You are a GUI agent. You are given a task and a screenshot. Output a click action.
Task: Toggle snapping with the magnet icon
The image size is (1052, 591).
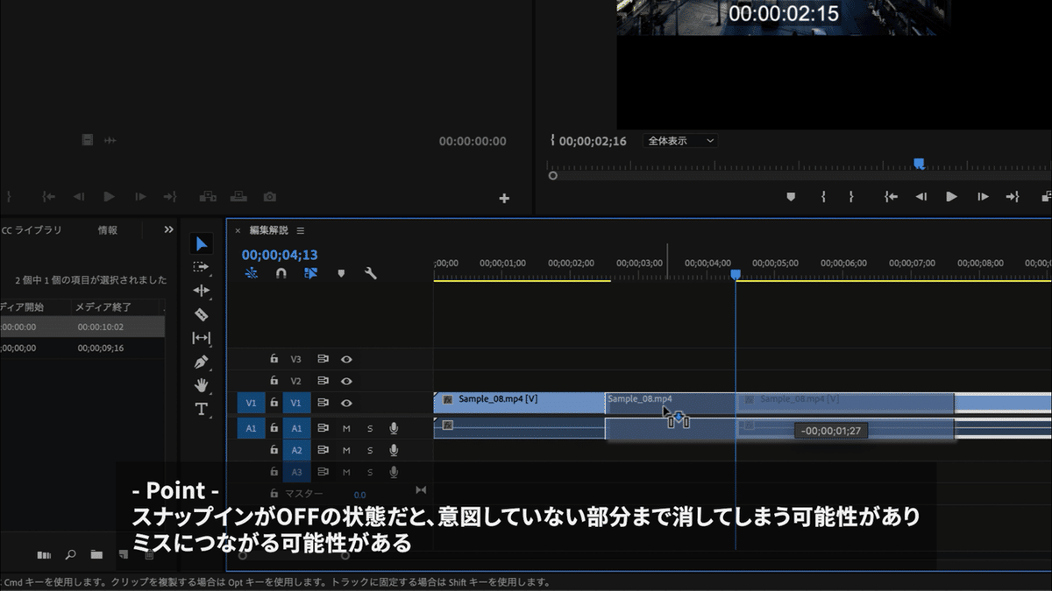(x=282, y=272)
